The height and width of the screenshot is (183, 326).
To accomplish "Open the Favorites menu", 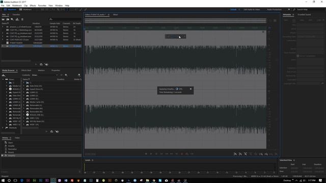I will coord(42,6).
